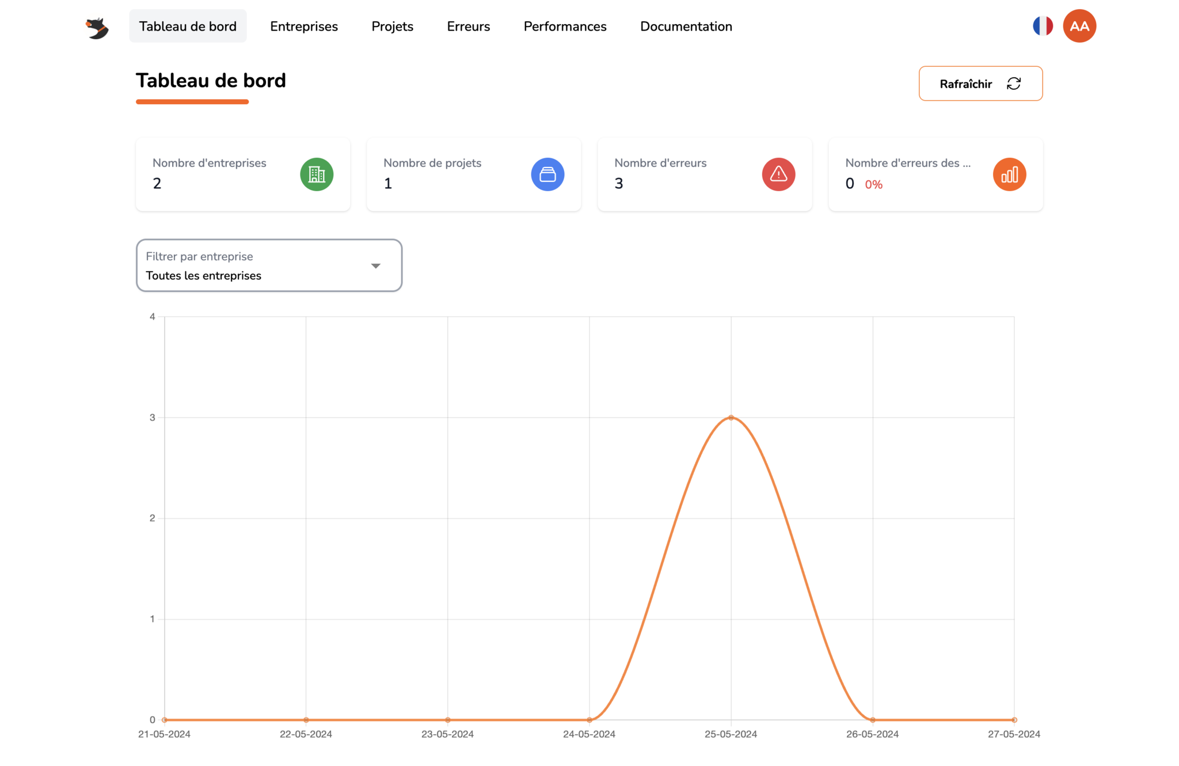Click the Rafraîchir button
1179x766 pixels.
click(980, 84)
